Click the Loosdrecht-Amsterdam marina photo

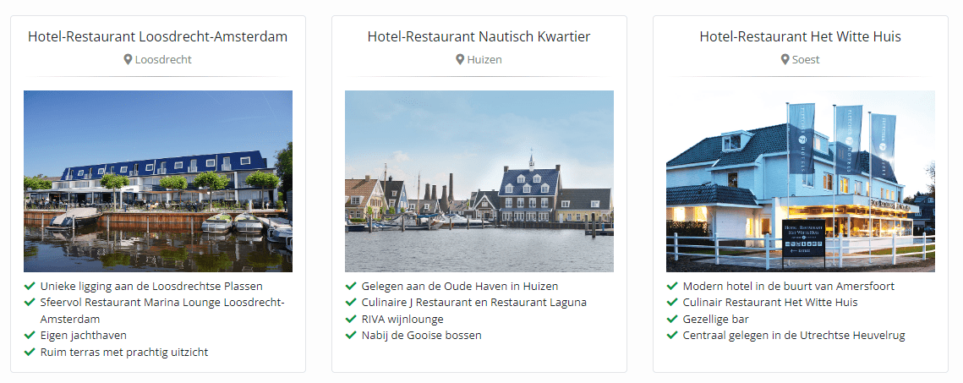pos(158,181)
